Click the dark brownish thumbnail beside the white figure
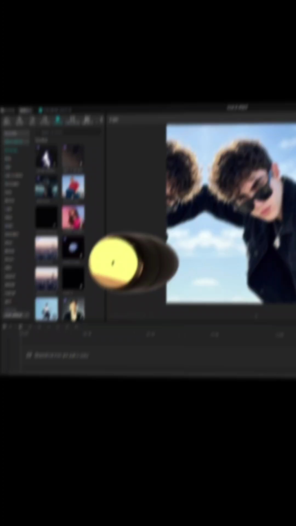Viewport: 296px width, 526px height. coord(73,157)
